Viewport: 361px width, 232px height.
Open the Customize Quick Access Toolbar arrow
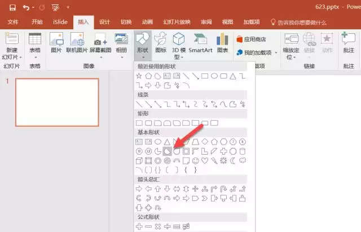68,7
